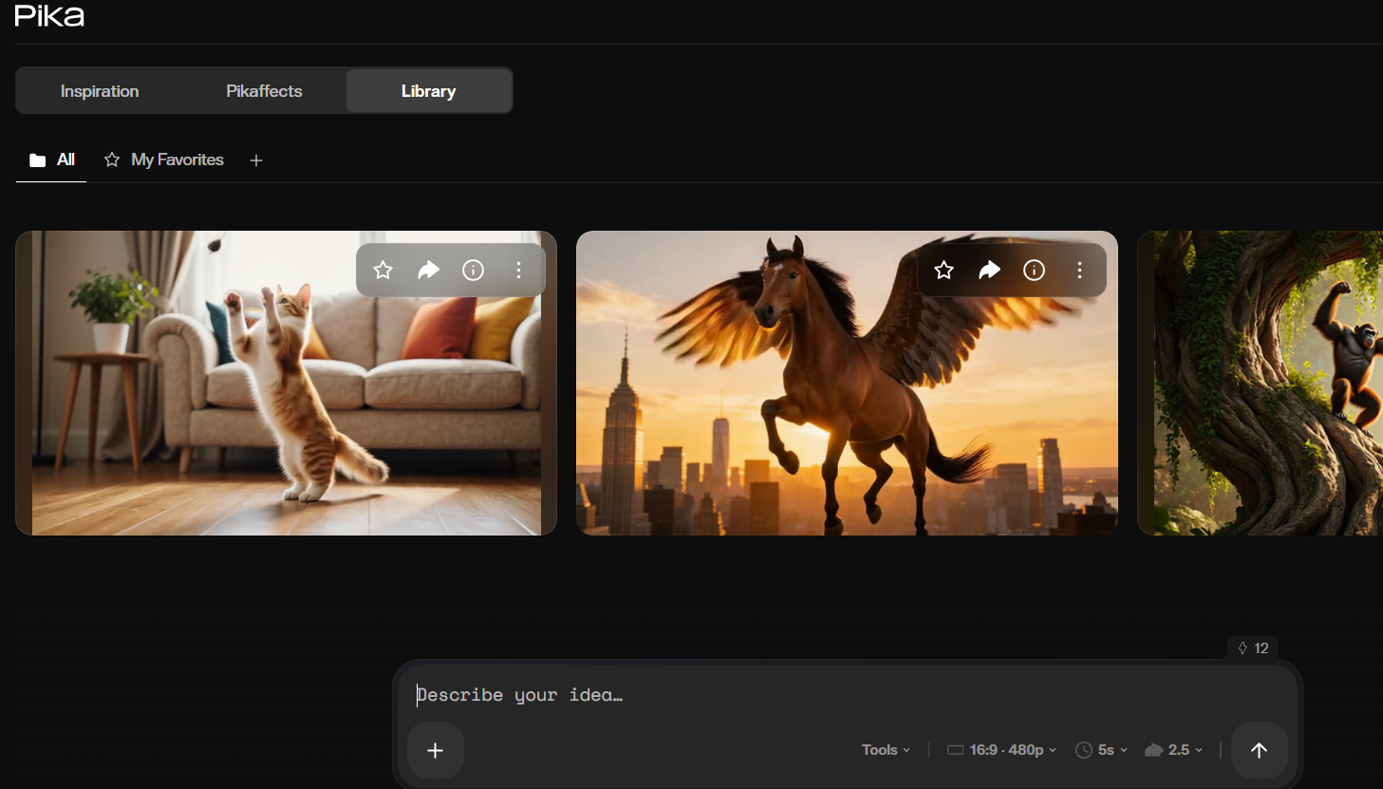Image resolution: width=1383 pixels, height=789 pixels.
Task: Open the 2.5 model version dropdown
Action: point(1174,750)
